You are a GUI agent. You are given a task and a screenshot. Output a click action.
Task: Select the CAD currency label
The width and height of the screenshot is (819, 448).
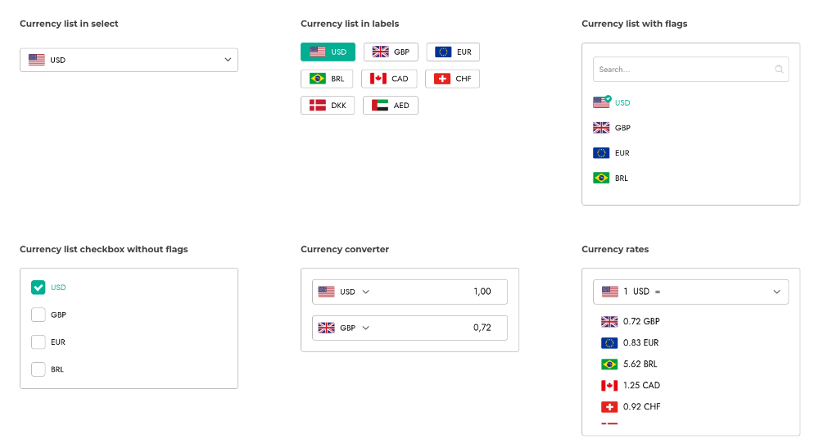(389, 79)
